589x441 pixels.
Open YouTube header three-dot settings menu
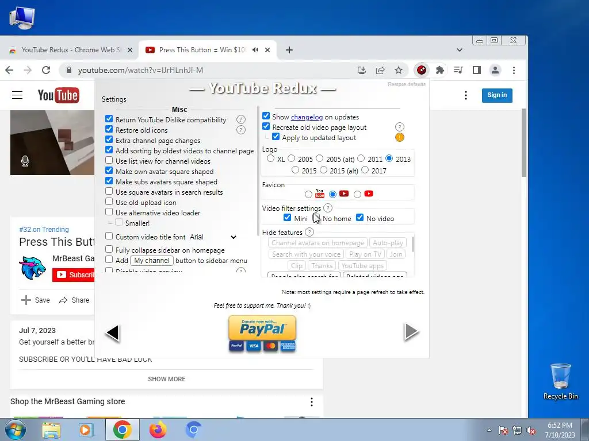466,95
